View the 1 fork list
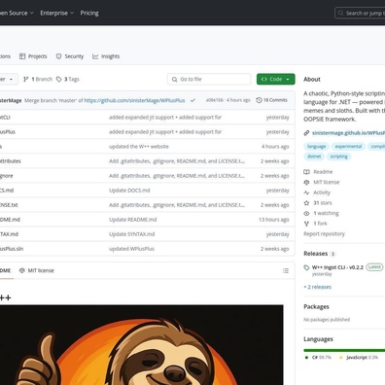385x385 pixels. (x=320, y=224)
